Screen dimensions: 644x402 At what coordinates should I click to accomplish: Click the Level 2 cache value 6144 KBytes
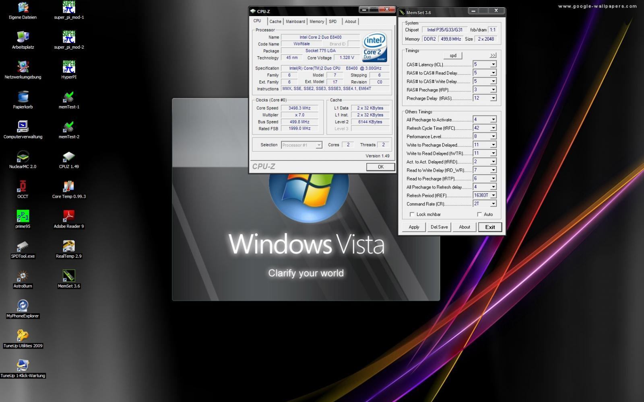click(370, 122)
